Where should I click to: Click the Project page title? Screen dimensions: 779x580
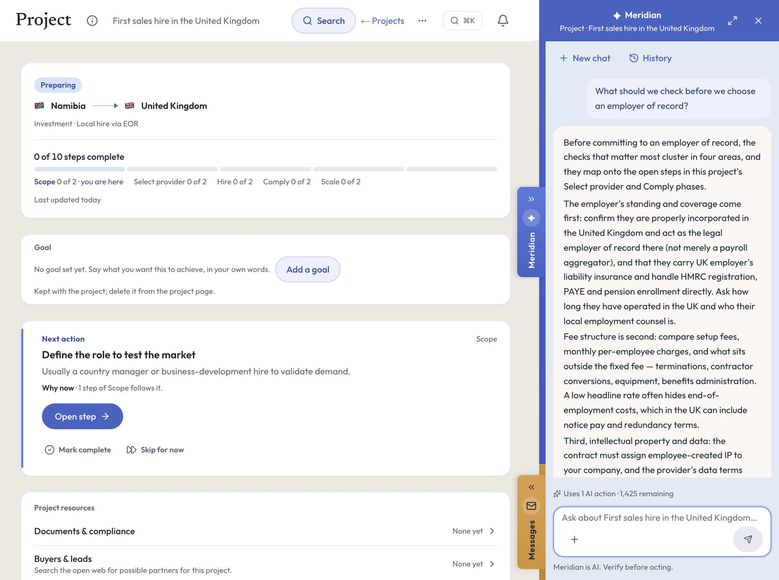[x=44, y=20]
